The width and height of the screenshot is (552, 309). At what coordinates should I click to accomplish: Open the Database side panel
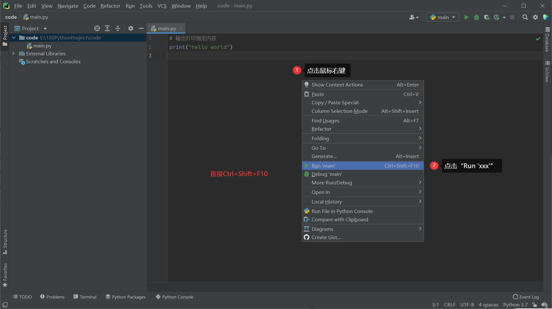(548, 39)
